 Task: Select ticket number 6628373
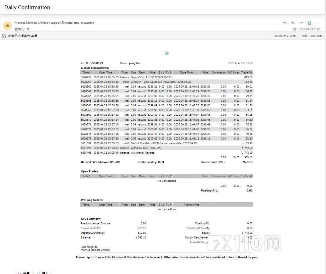(x=86, y=134)
